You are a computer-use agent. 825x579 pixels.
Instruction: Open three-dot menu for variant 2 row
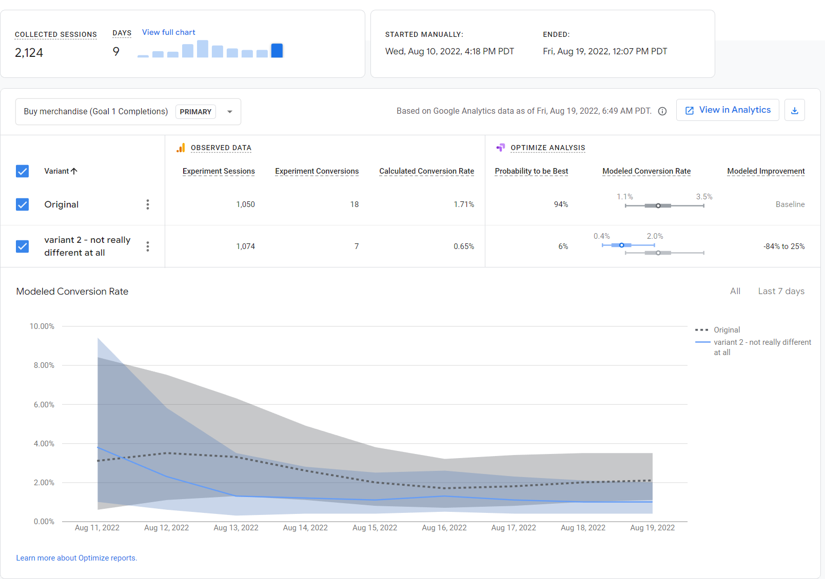tap(148, 246)
